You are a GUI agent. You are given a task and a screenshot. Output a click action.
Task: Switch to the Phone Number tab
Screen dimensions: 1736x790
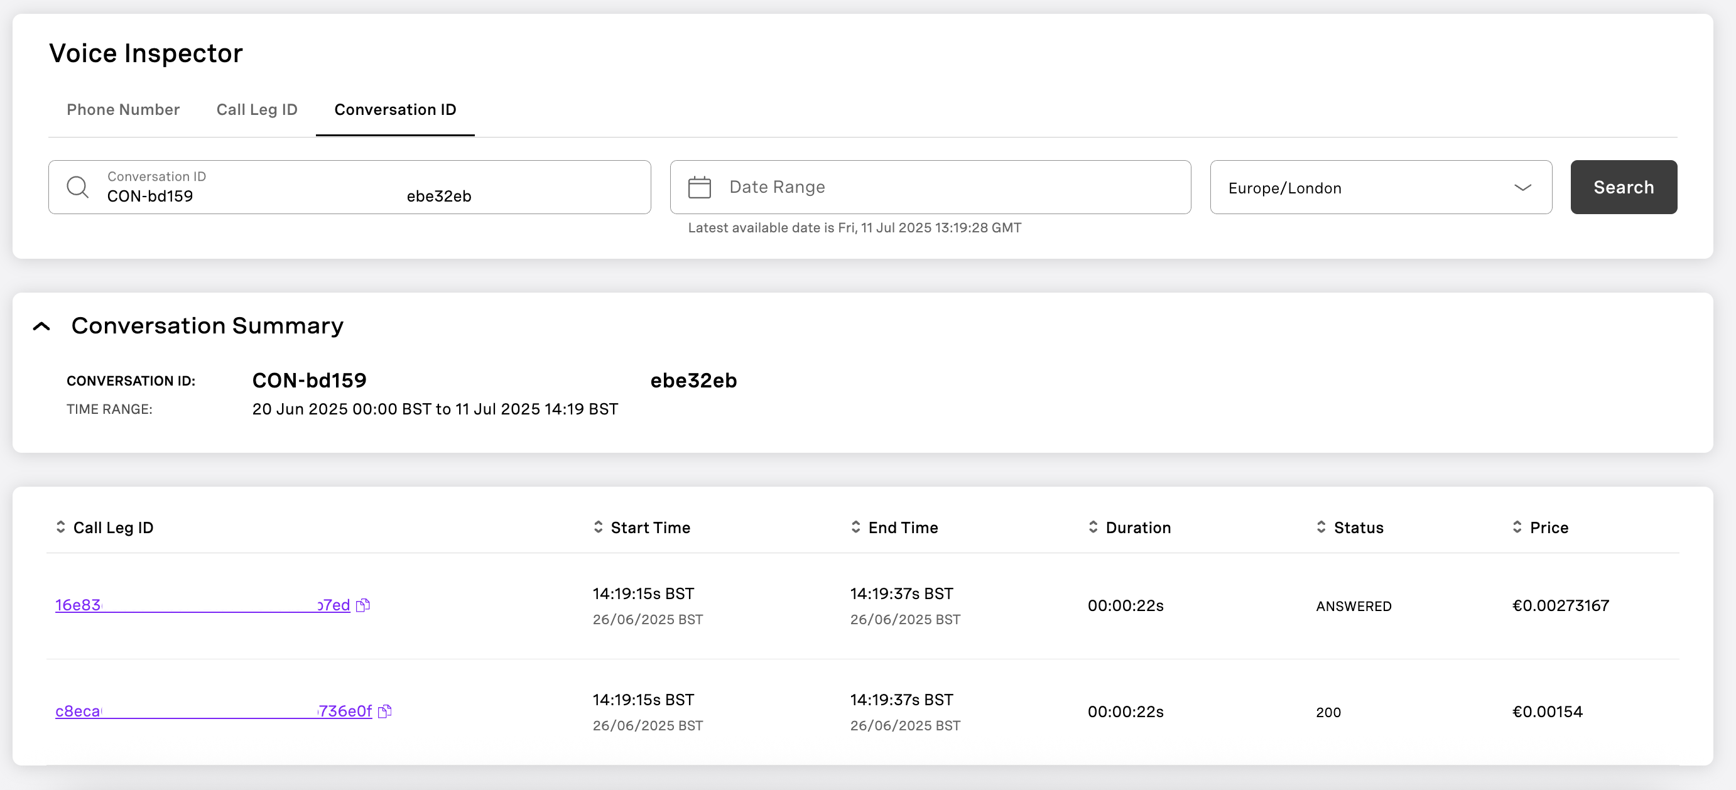pos(122,109)
